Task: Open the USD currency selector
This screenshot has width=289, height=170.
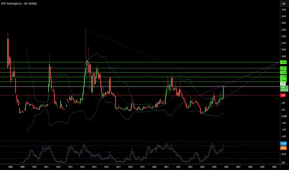Action: pos(284,4)
